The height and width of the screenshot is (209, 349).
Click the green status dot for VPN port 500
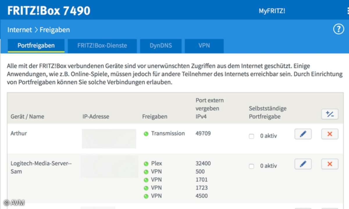coord(146,172)
